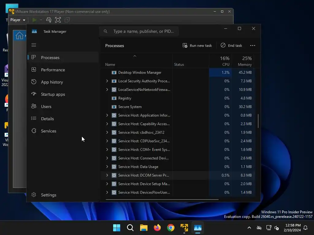This screenshot has width=314, height=235.
Task: Click the OneDrive cloud tray icon
Action: pyautogui.click(x=259, y=228)
